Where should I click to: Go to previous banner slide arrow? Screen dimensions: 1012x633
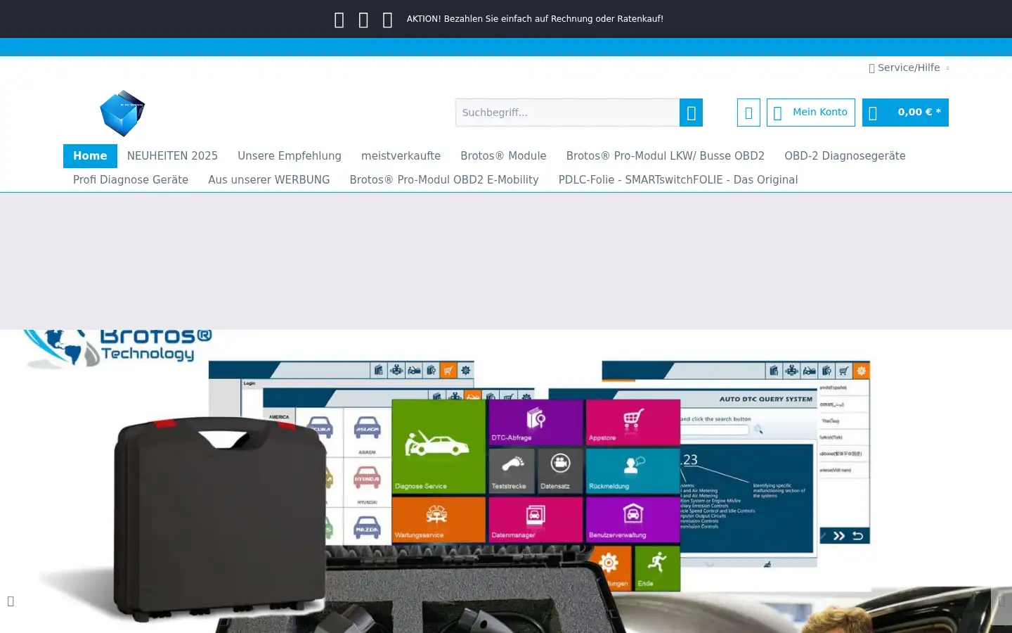(11, 601)
